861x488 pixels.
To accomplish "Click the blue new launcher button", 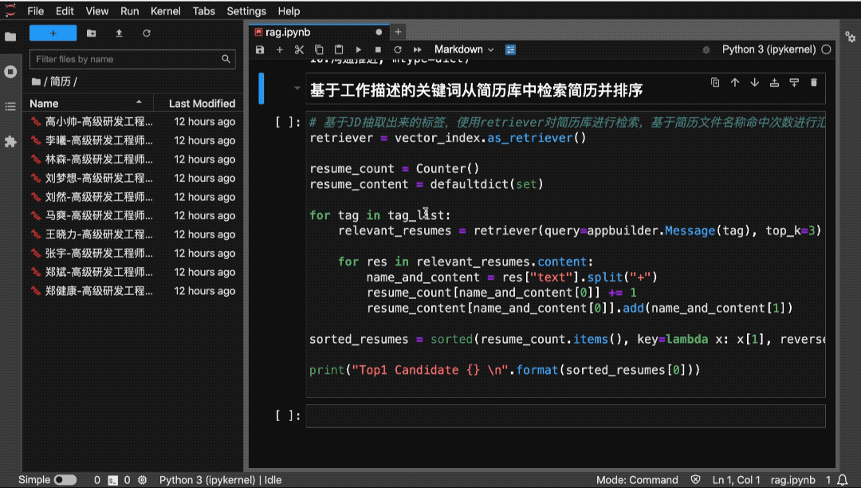I will point(53,33).
